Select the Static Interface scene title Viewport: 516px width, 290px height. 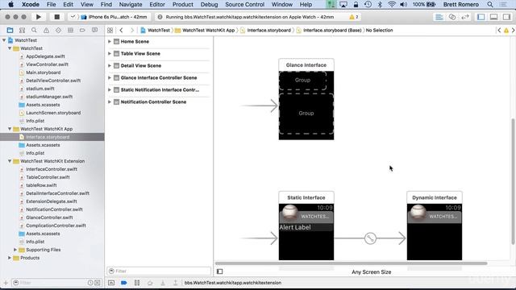[306, 197]
